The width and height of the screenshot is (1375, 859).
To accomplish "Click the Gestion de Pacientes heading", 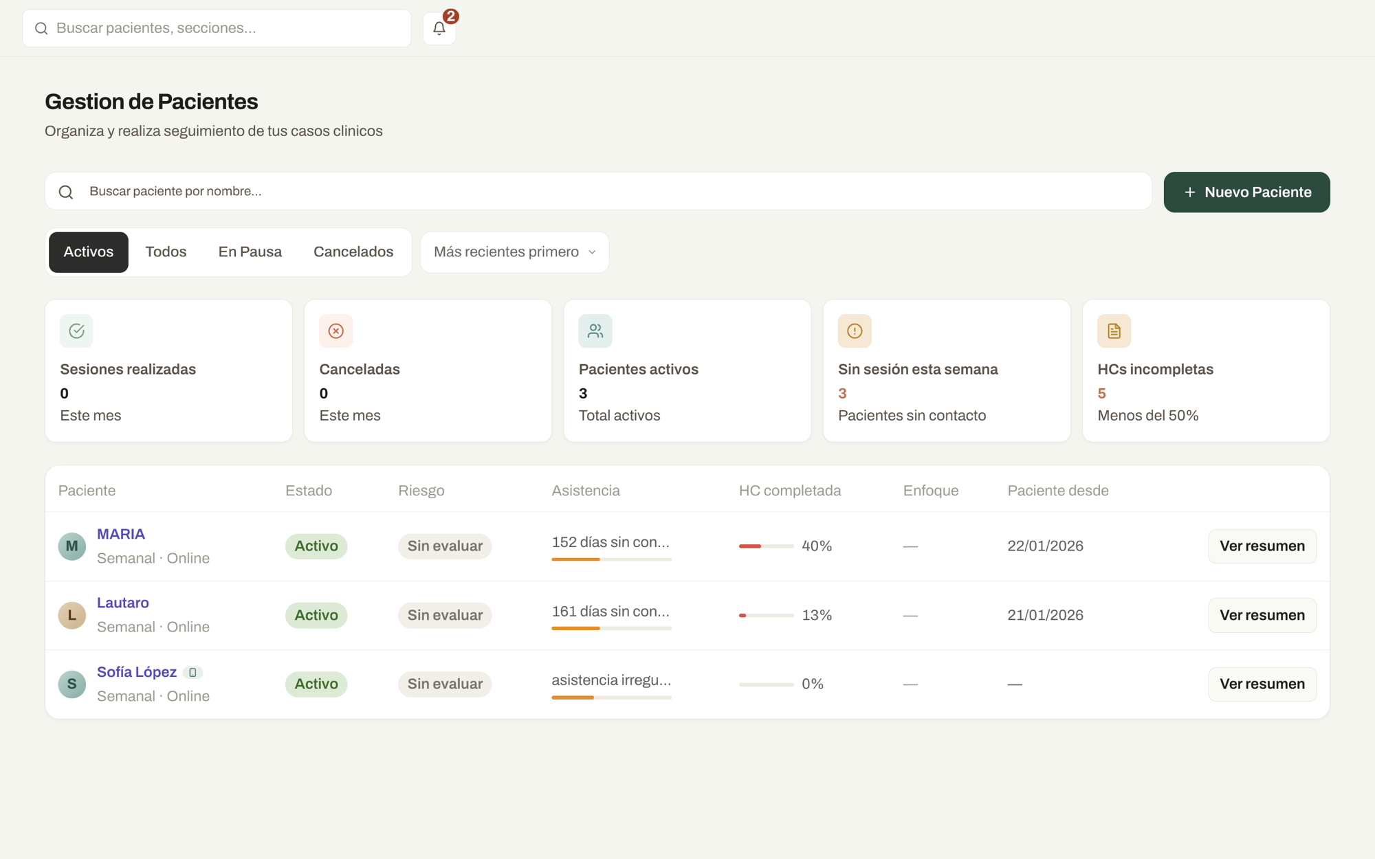I will pyautogui.click(x=151, y=102).
